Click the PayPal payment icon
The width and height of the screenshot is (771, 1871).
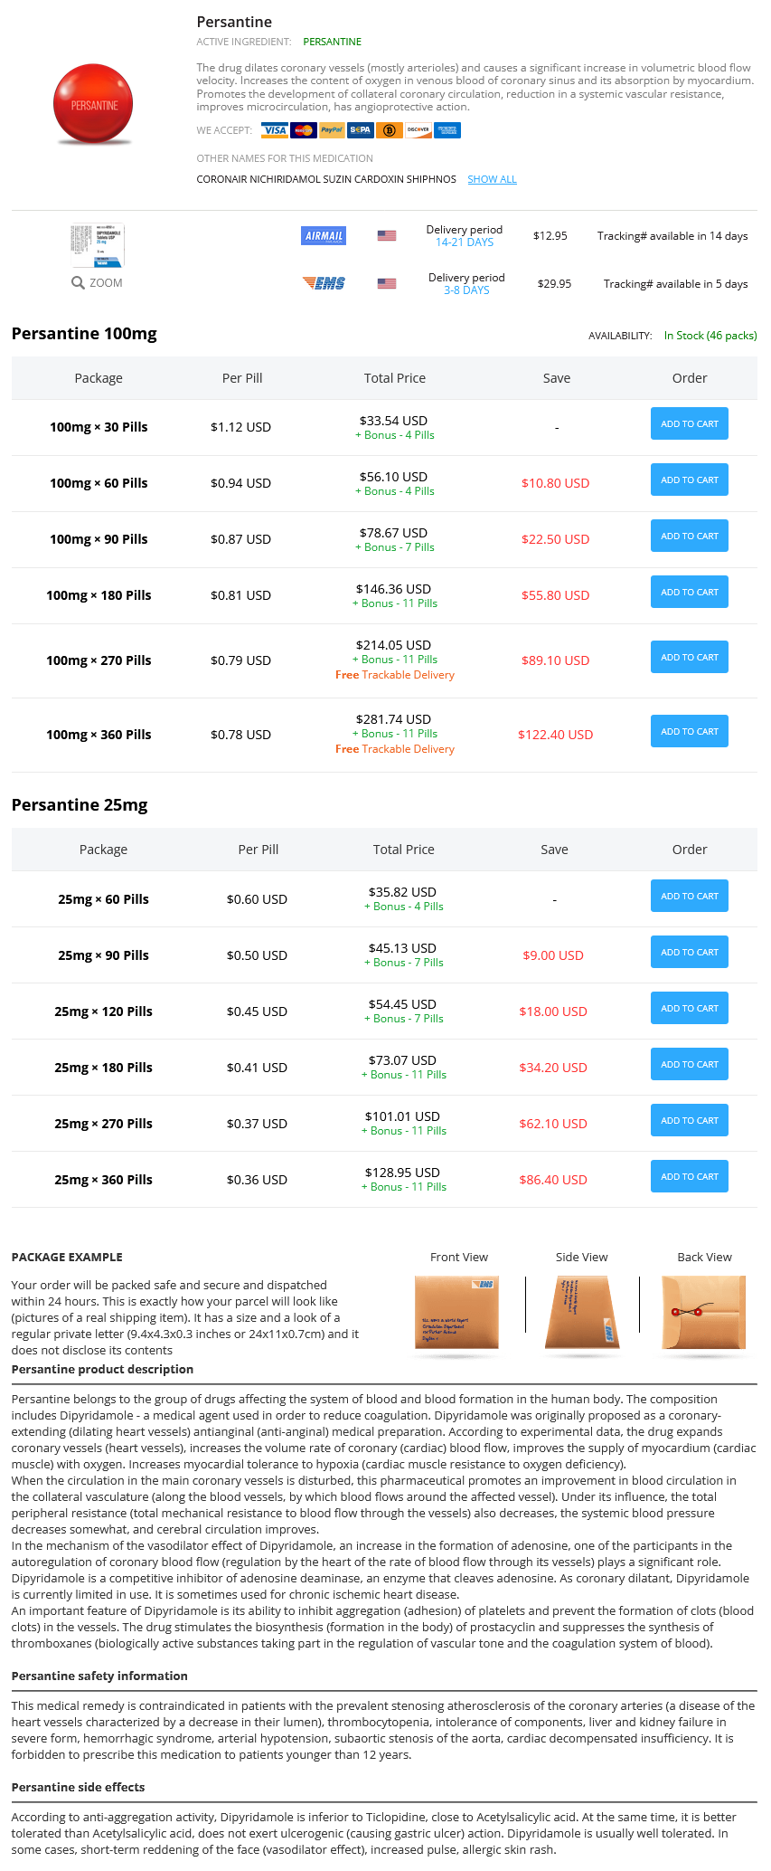click(332, 130)
